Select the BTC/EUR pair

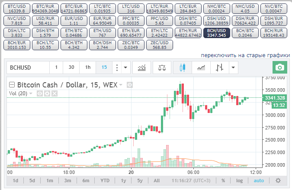74,9
